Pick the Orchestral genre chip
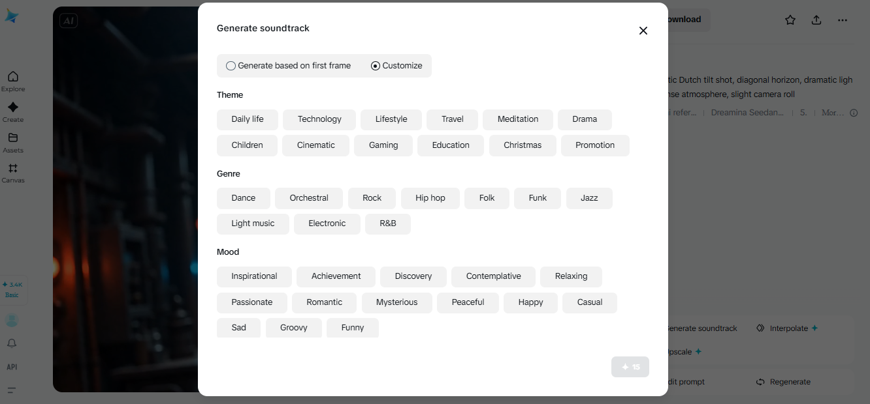The height and width of the screenshot is (404, 870). (309, 198)
